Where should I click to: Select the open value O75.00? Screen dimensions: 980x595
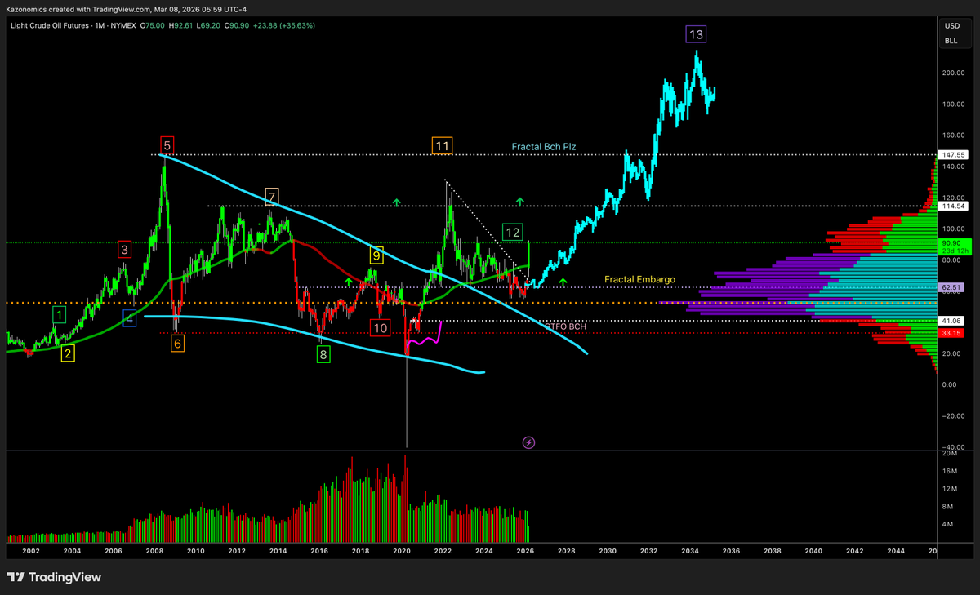154,25
